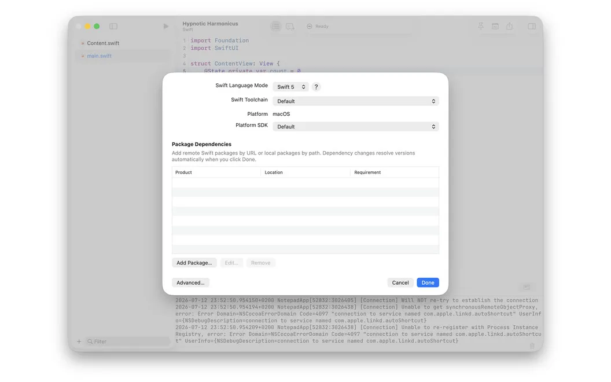Click the trash icon to clear console
Image resolution: width=611 pixels, height=382 pixels.
click(532, 346)
